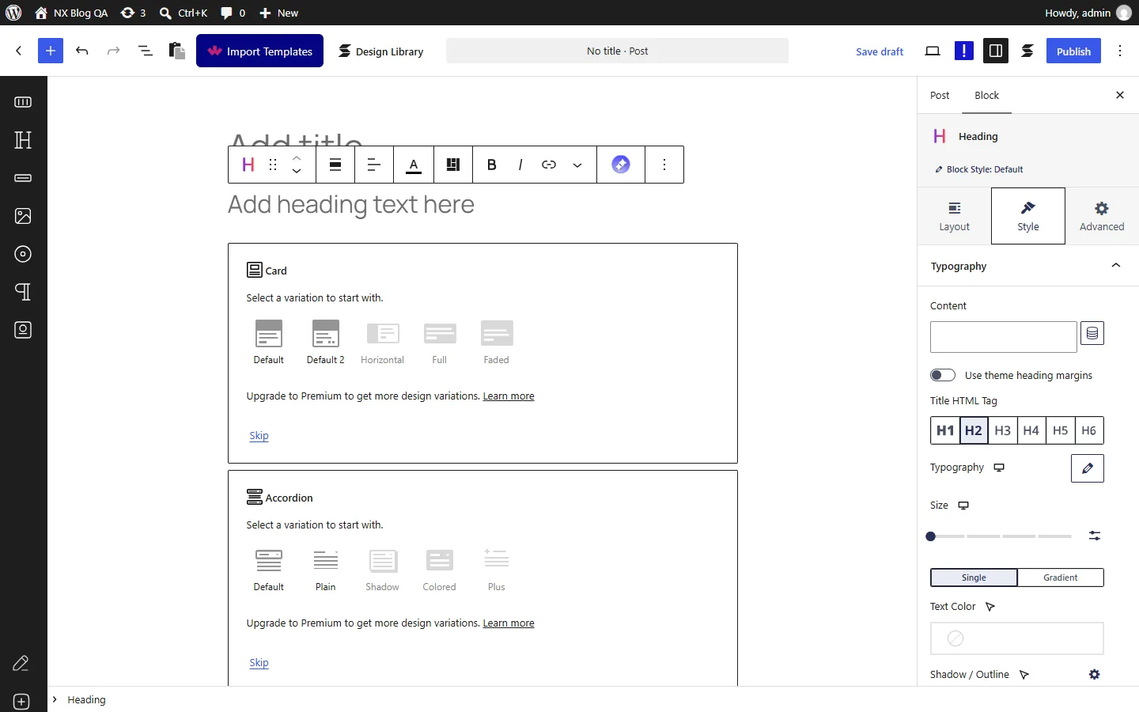Move the heading block up

tap(297, 158)
